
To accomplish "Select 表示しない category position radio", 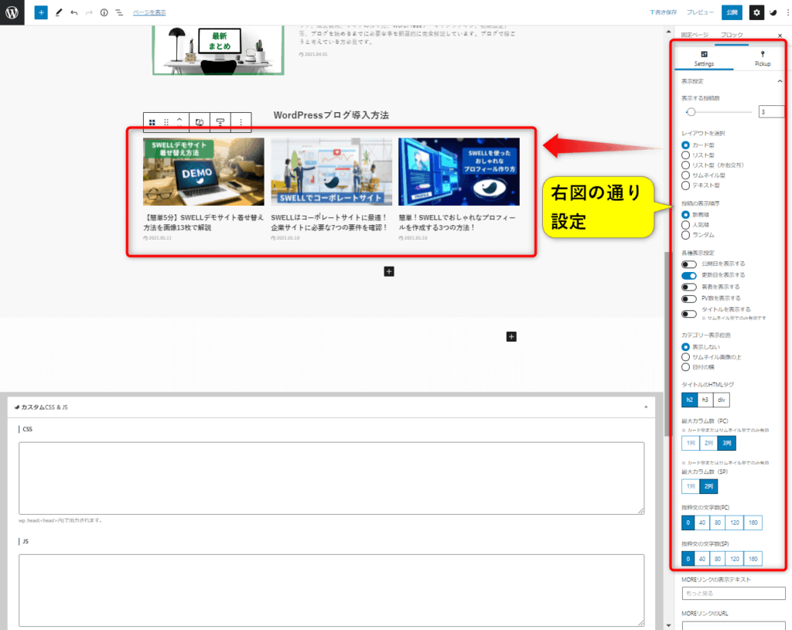I will click(x=685, y=347).
